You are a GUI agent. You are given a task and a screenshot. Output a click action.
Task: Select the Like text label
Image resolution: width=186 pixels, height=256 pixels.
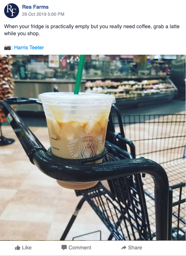[27, 248]
